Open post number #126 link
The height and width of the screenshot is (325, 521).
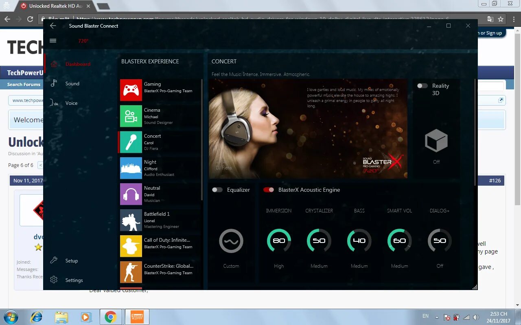(x=495, y=181)
